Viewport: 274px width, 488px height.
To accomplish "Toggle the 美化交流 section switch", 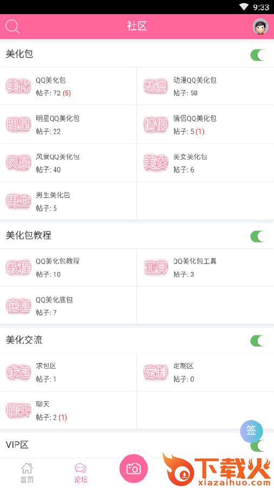I will (259, 341).
